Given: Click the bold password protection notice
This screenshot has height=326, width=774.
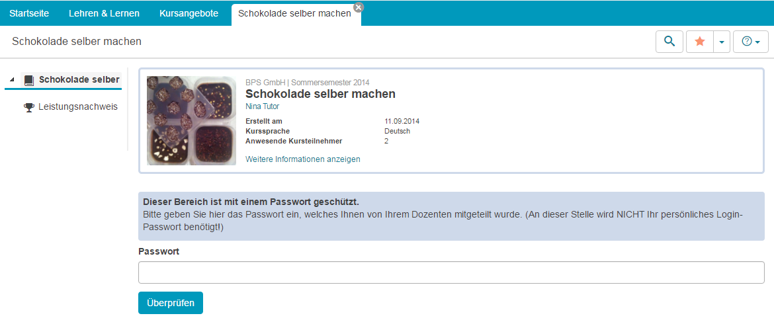Looking at the screenshot, I should tap(251, 202).
